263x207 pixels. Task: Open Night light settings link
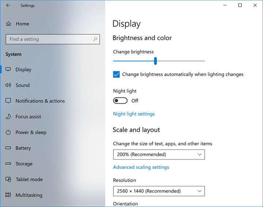tap(134, 114)
